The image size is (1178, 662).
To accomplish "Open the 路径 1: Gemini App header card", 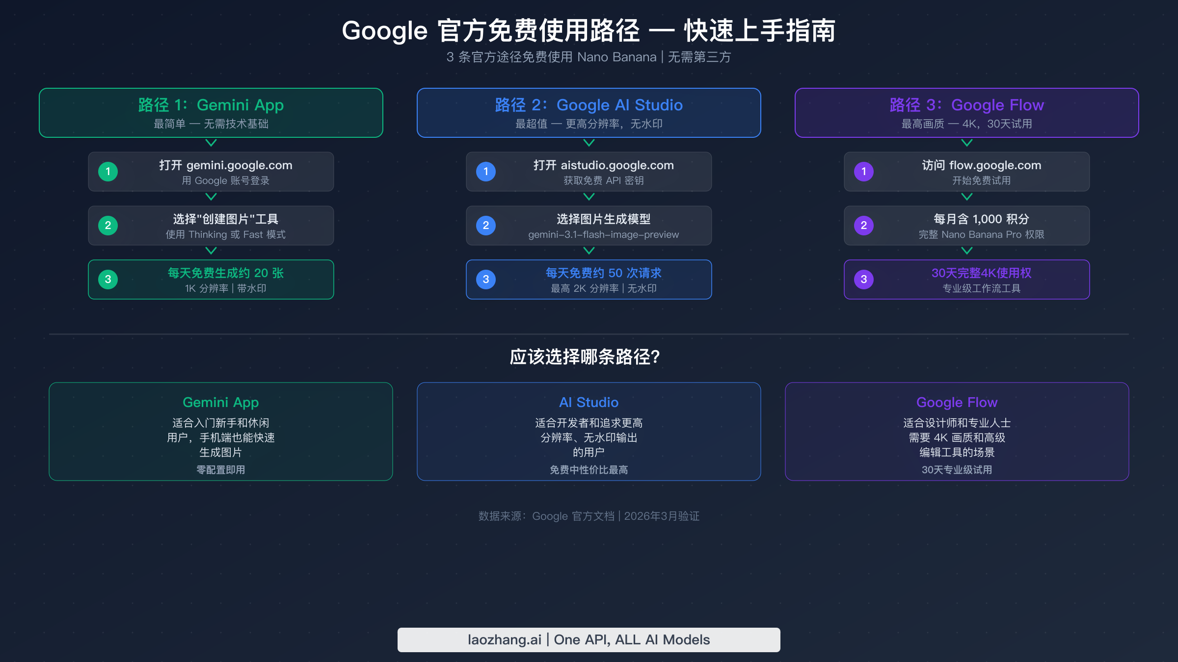I will coord(211,113).
